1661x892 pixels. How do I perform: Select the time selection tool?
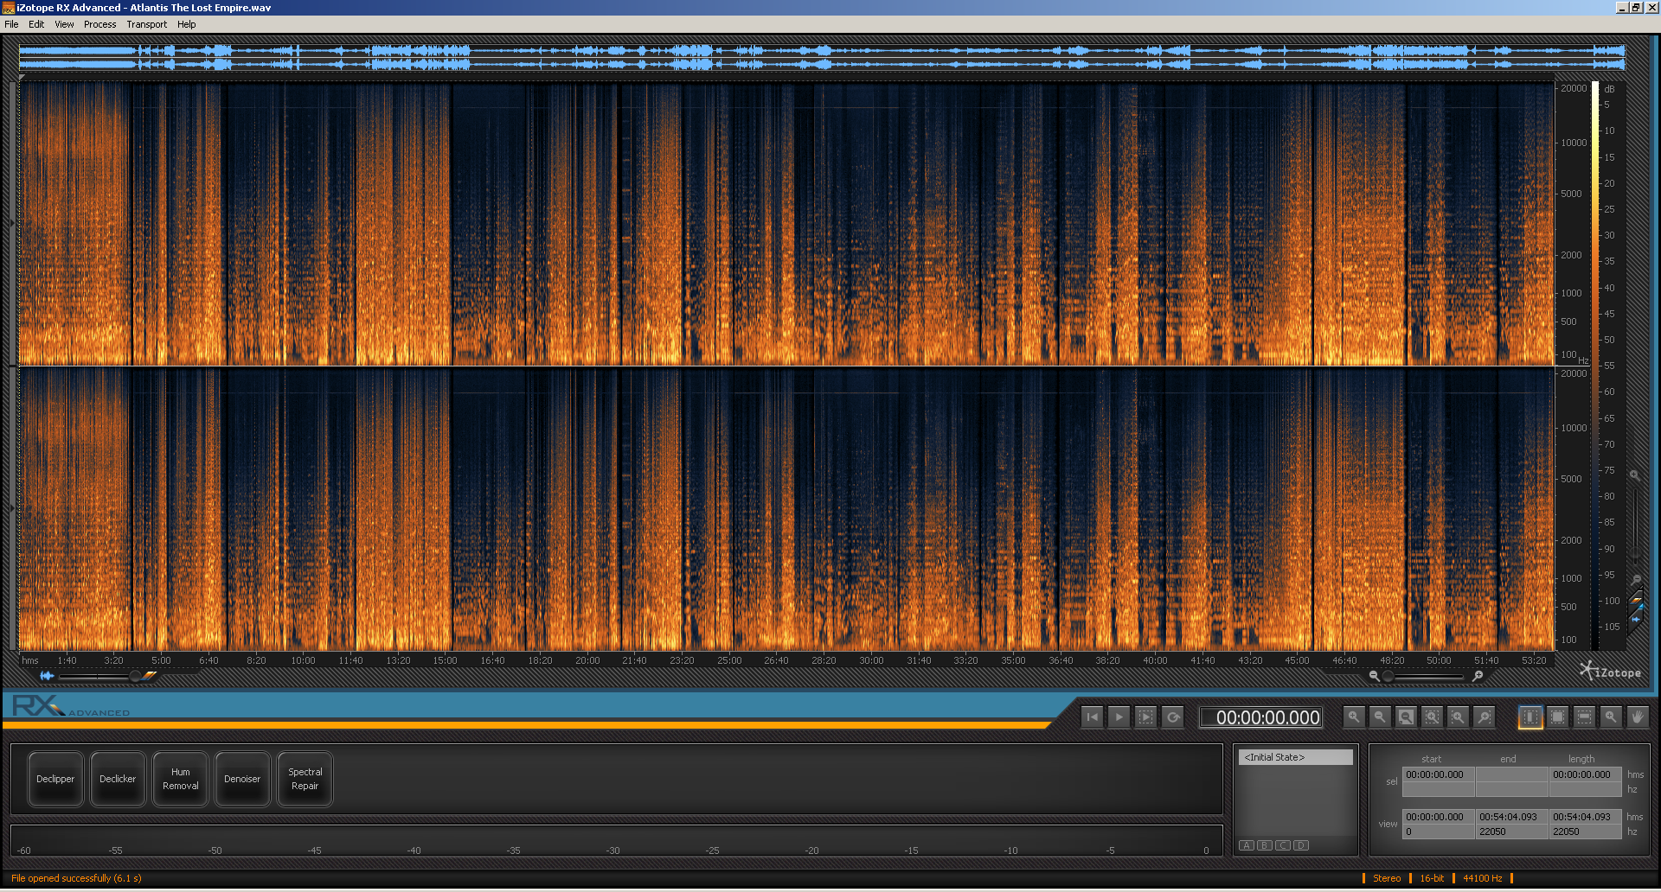pos(1530,717)
